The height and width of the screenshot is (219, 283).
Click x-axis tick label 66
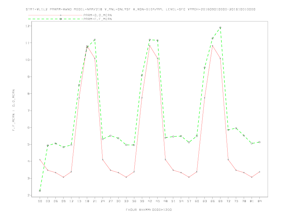tap(213, 201)
